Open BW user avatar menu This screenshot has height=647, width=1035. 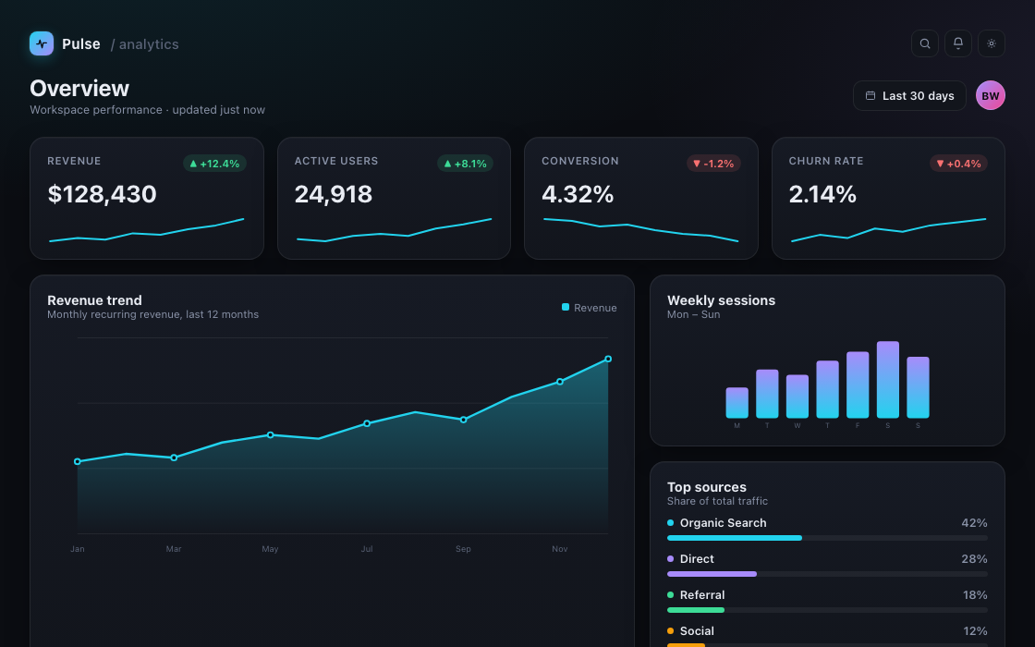990,96
